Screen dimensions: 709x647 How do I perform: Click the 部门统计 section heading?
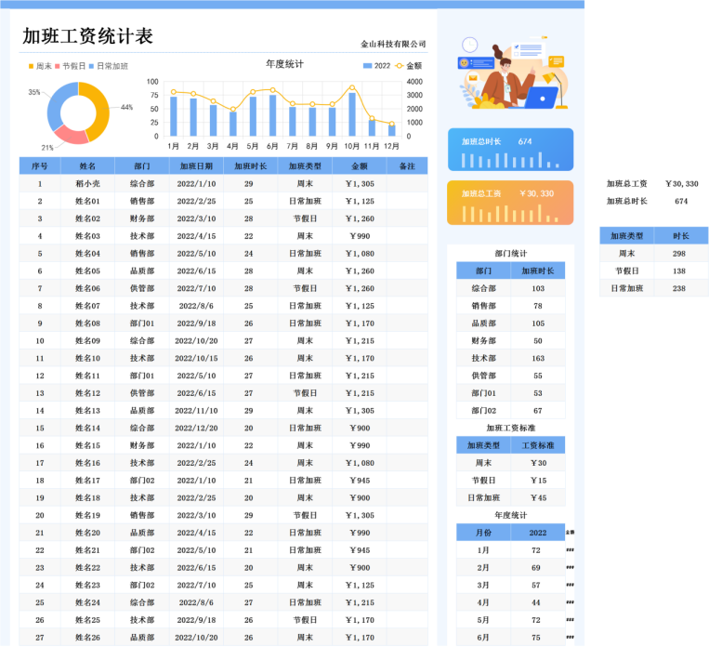pos(510,253)
